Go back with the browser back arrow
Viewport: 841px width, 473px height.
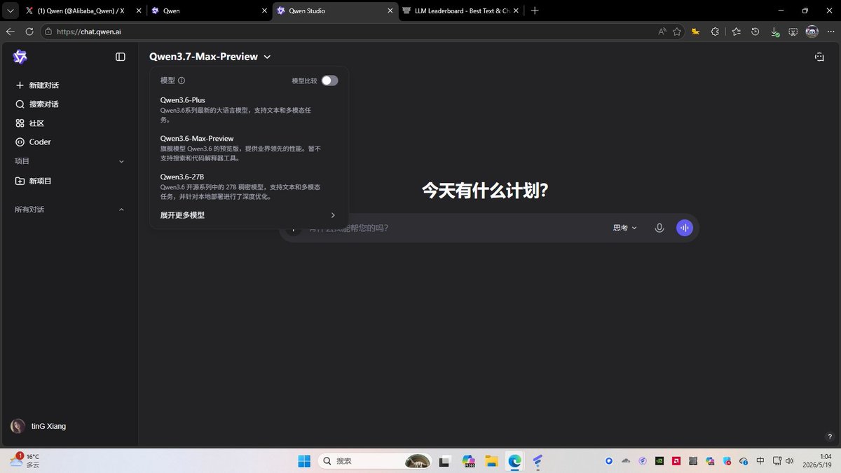(10, 32)
